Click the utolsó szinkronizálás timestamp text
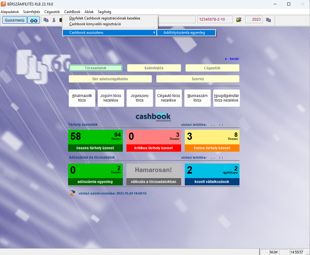The height and width of the screenshot is (255, 310). tap(112, 193)
